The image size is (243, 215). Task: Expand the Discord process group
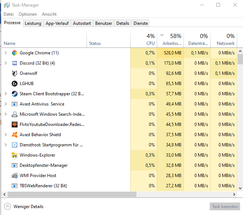(x=5, y=63)
